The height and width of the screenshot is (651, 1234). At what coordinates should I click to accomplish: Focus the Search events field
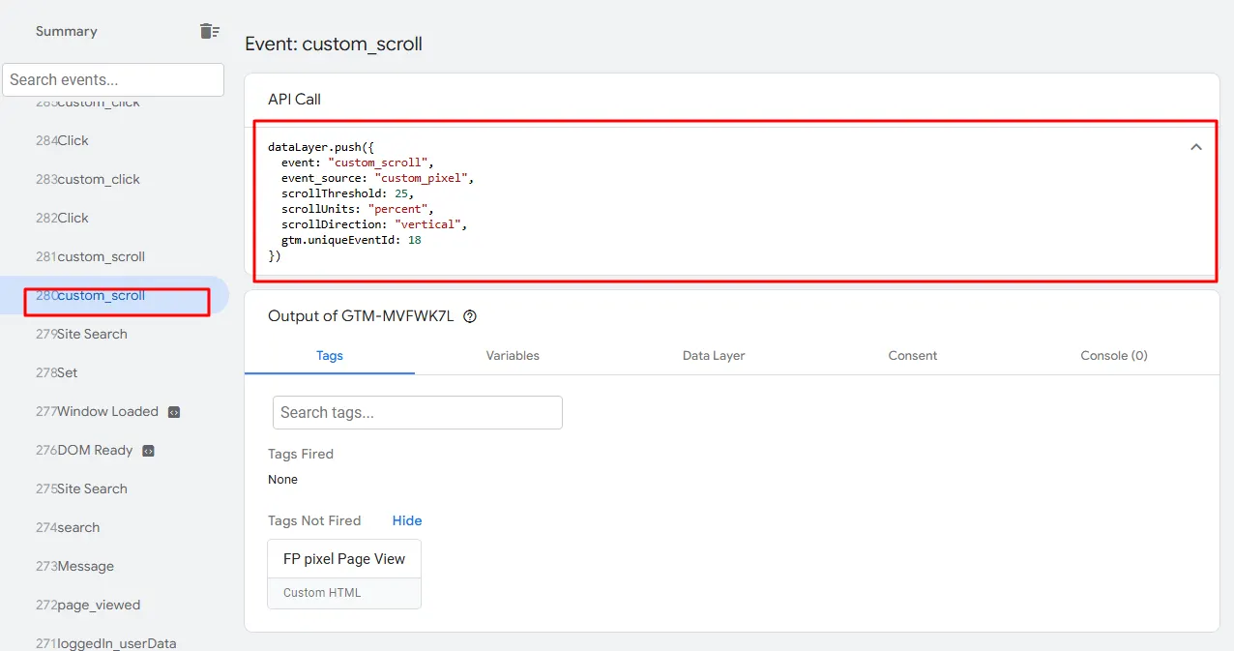[x=113, y=79]
